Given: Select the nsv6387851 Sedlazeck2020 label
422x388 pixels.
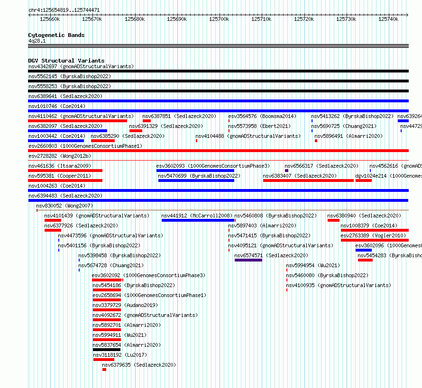Looking at the screenshot, I should click(179, 116).
